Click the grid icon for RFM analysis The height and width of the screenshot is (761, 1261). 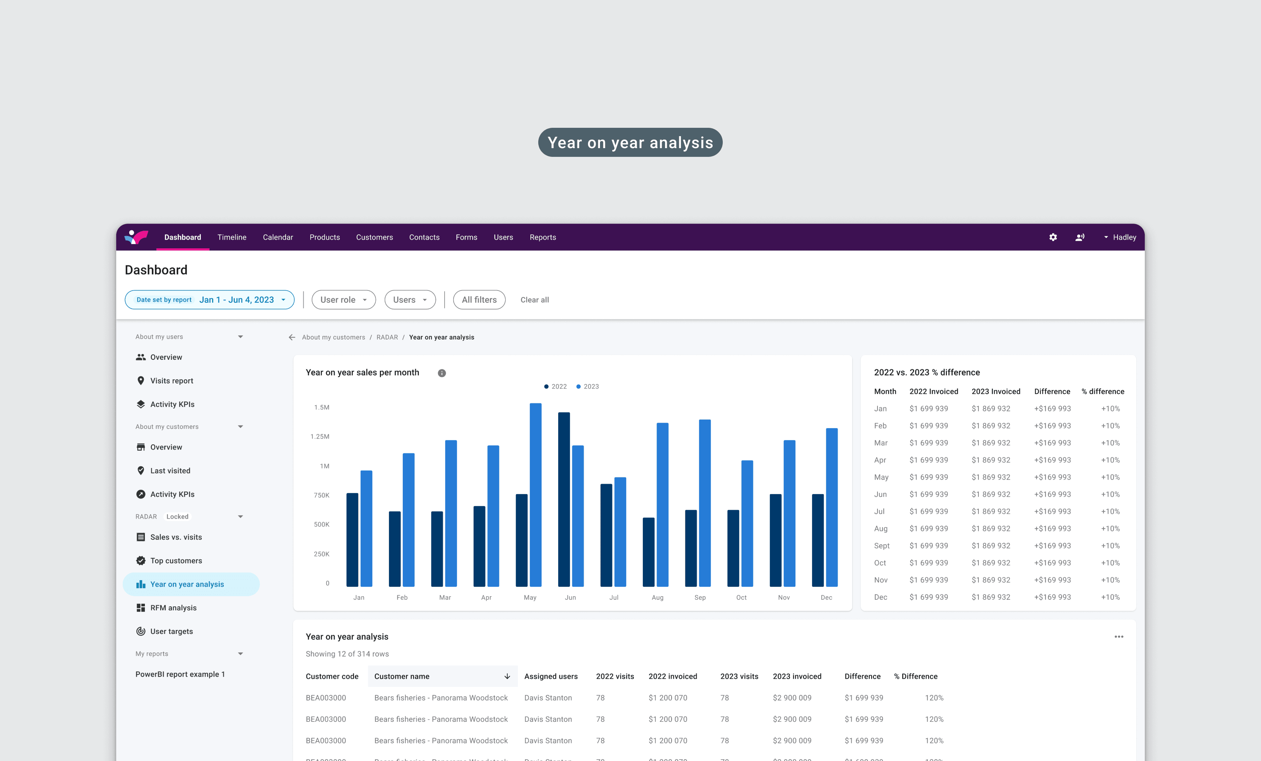[141, 608]
